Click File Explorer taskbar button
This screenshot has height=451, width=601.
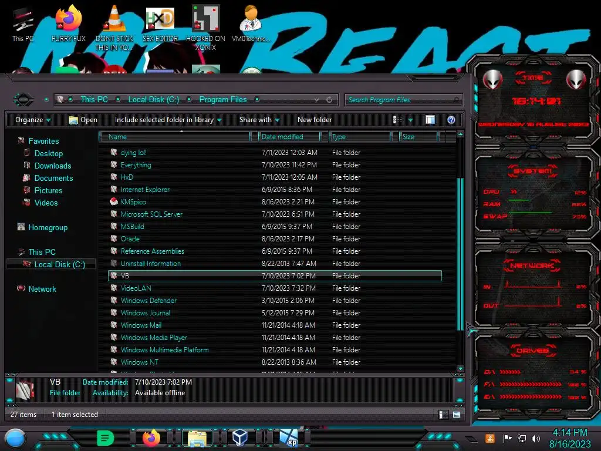pyautogui.click(x=197, y=438)
